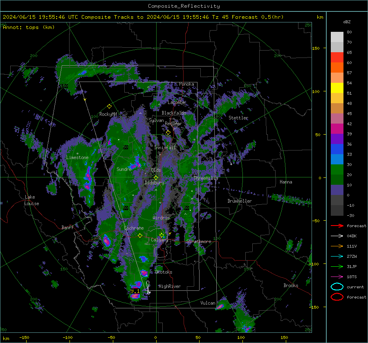This screenshot has height=343, width=368.
Task: Click the Sundre label
Action: (x=124, y=169)
